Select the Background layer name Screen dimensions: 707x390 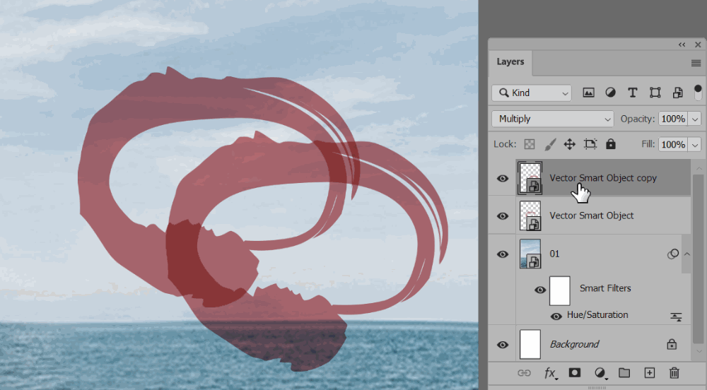pyautogui.click(x=574, y=345)
